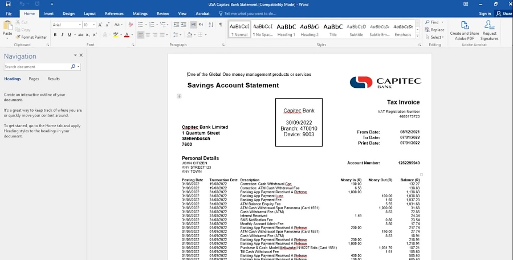Toggle Italic formatting
This screenshot has height=260, width=513.
(62, 35)
